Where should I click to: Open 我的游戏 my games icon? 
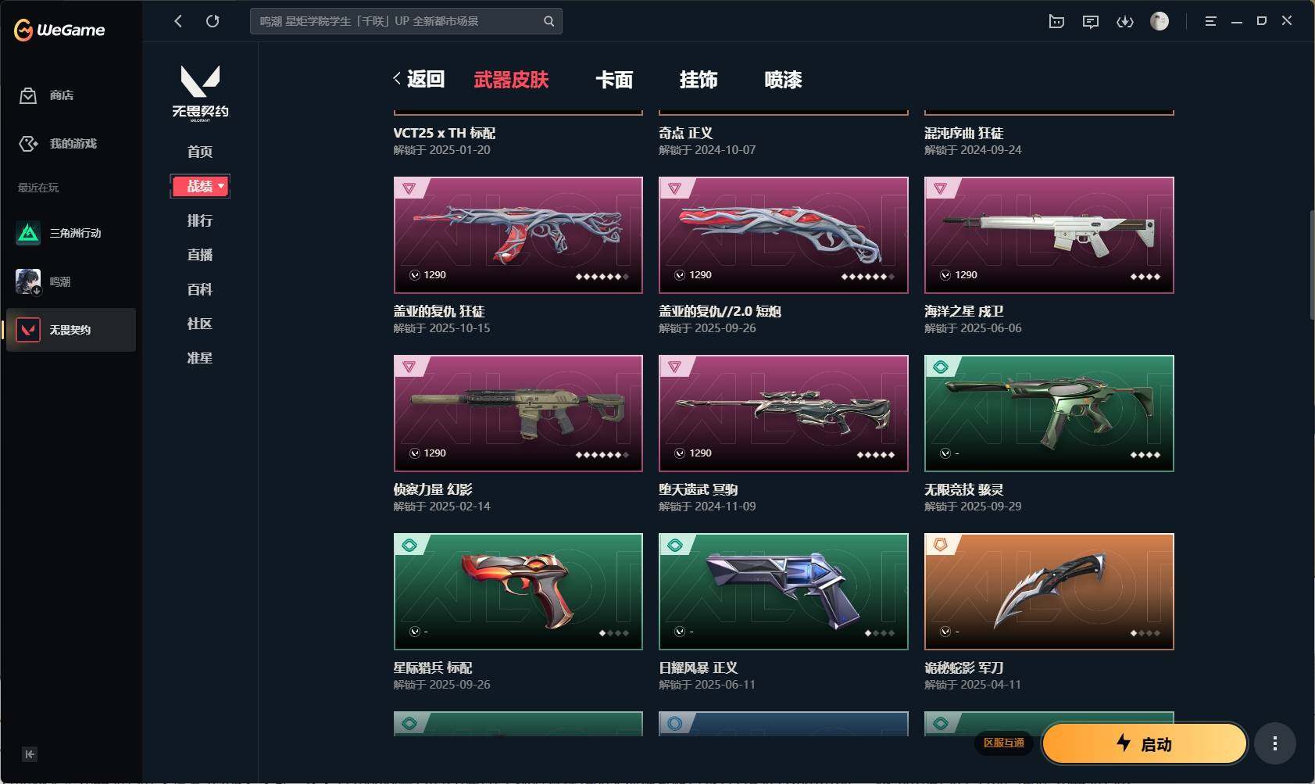click(28, 144)
